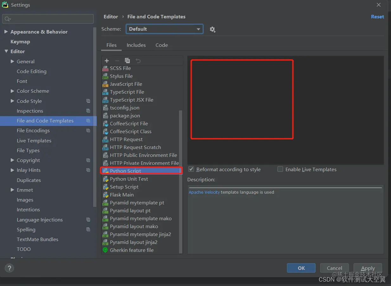Screen dimensions: 391x286
Task: Switch to the Files tab
Action: 112,45
